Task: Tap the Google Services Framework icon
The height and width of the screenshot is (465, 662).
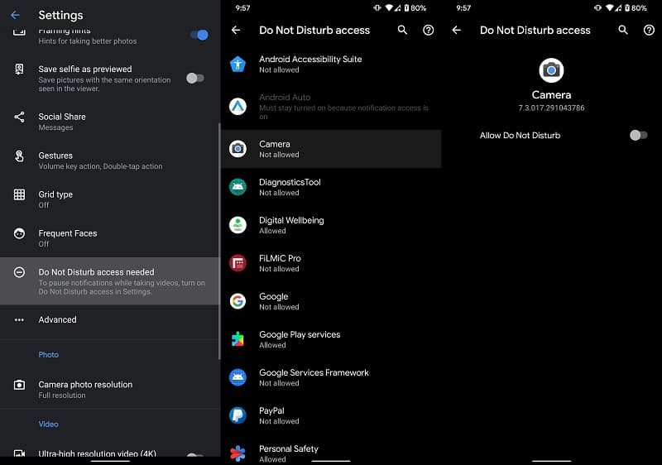Action: coord(237,377)
